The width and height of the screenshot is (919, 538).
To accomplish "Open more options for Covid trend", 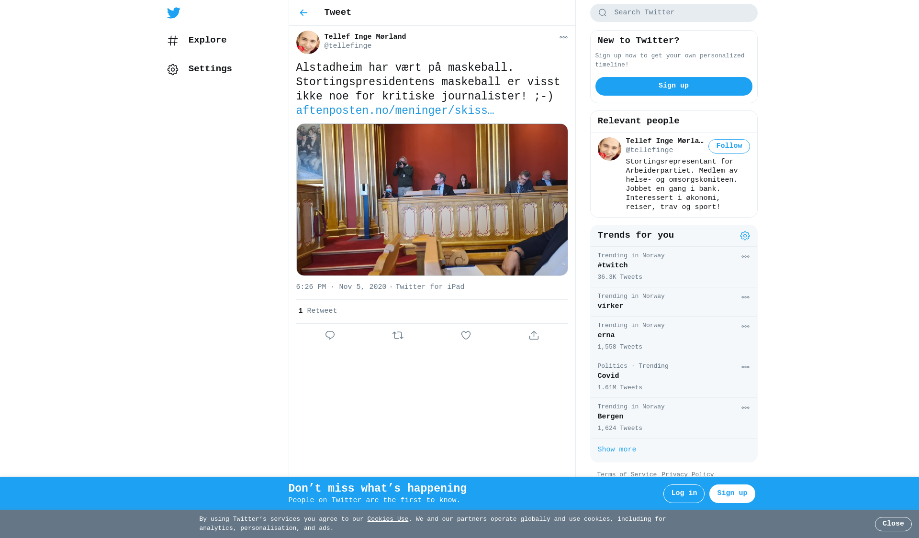I will pos(745,367).
